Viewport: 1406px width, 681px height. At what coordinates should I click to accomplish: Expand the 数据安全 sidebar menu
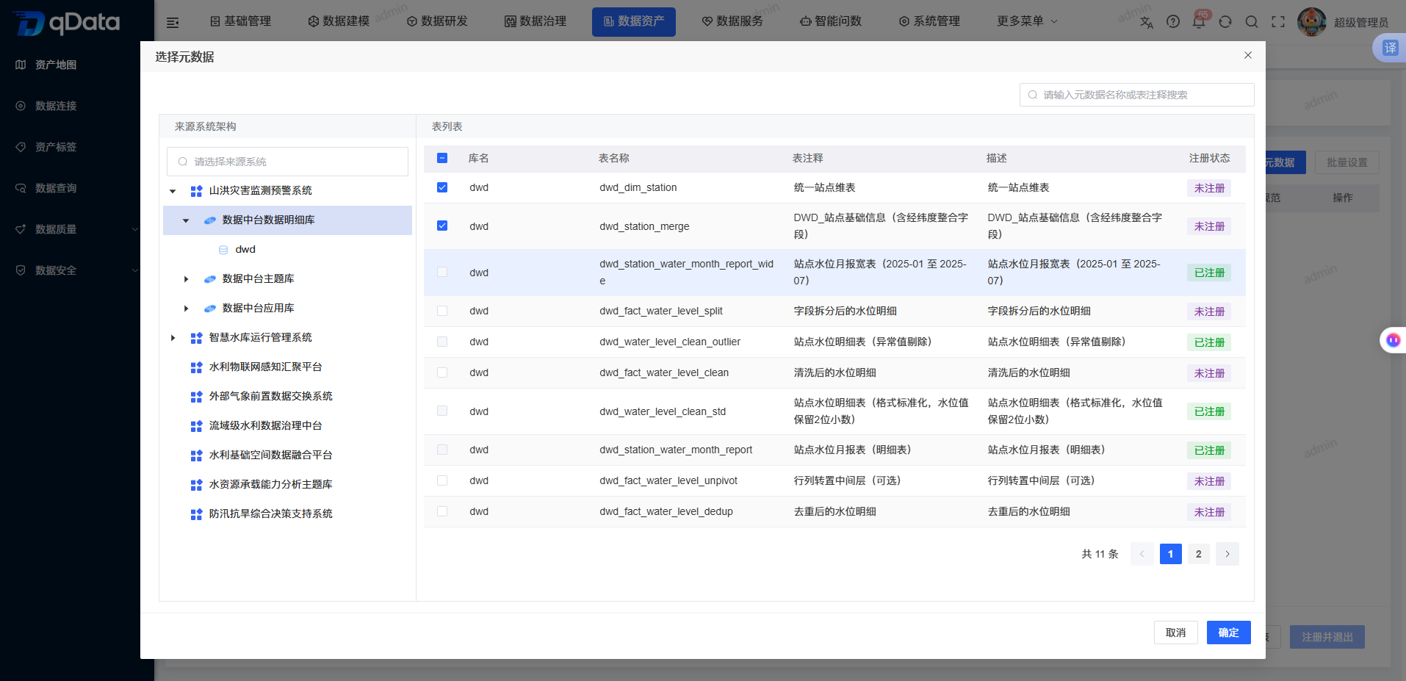(x=135, y=270)
